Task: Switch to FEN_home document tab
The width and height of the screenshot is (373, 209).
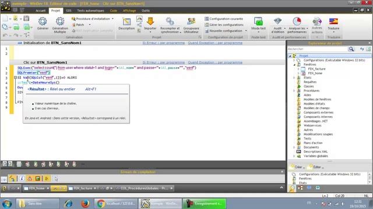Action: [37, 188]
